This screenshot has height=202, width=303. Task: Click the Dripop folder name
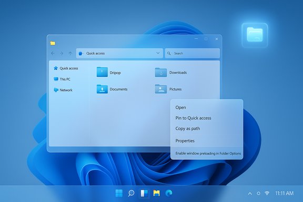click(x=115, y=73)
